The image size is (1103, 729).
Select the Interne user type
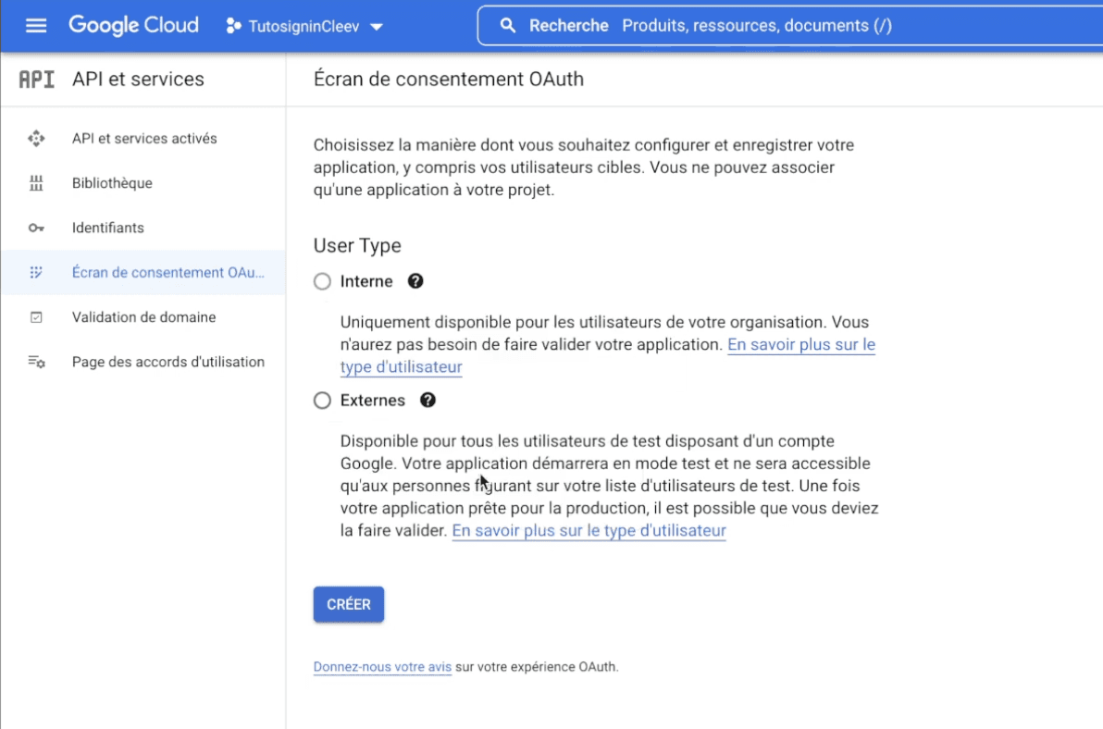click(322, 280)
